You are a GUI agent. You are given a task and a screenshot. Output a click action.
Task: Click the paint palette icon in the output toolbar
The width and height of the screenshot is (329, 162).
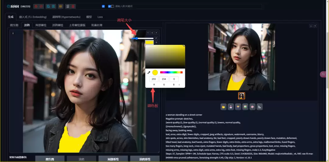coord(253,107)
